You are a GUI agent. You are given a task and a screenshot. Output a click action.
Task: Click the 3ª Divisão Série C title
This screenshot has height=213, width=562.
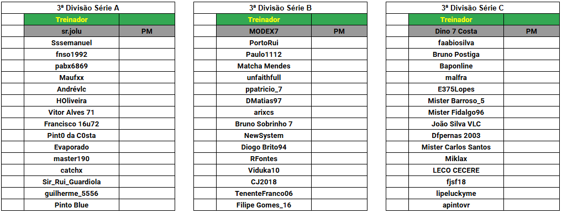tap(472, 8)
